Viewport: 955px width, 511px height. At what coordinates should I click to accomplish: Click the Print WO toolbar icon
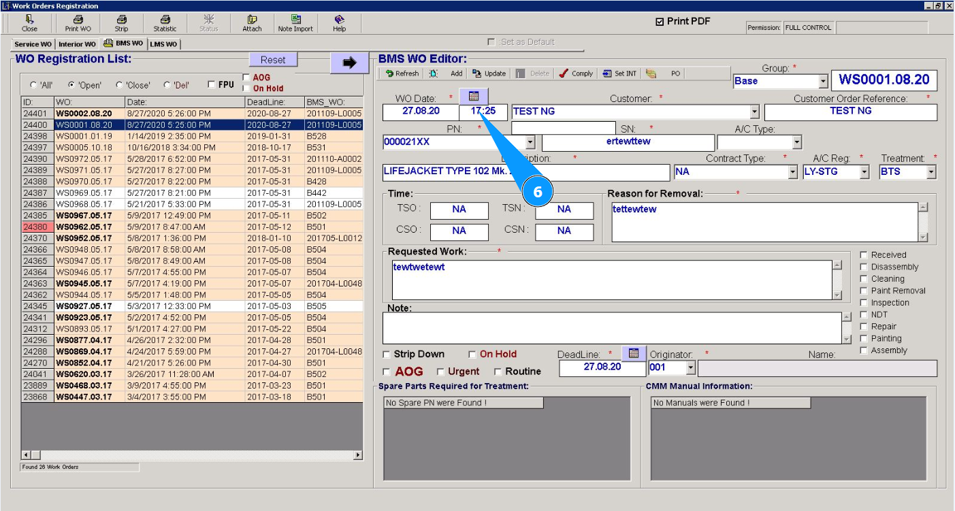click(x=78, y=23)
